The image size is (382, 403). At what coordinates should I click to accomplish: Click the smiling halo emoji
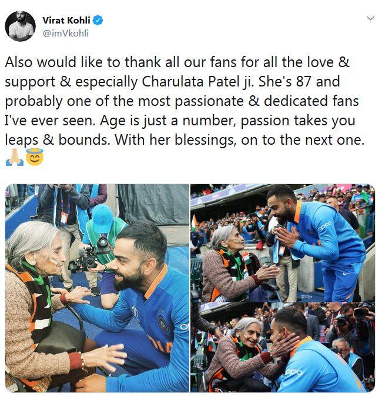pyautogui.click(x=35, y=157)
